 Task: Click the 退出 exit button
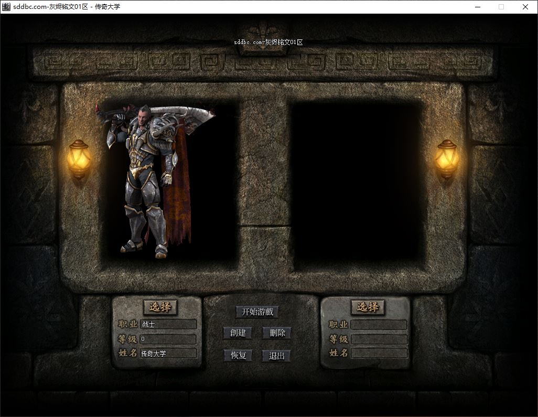pos(276,356)
